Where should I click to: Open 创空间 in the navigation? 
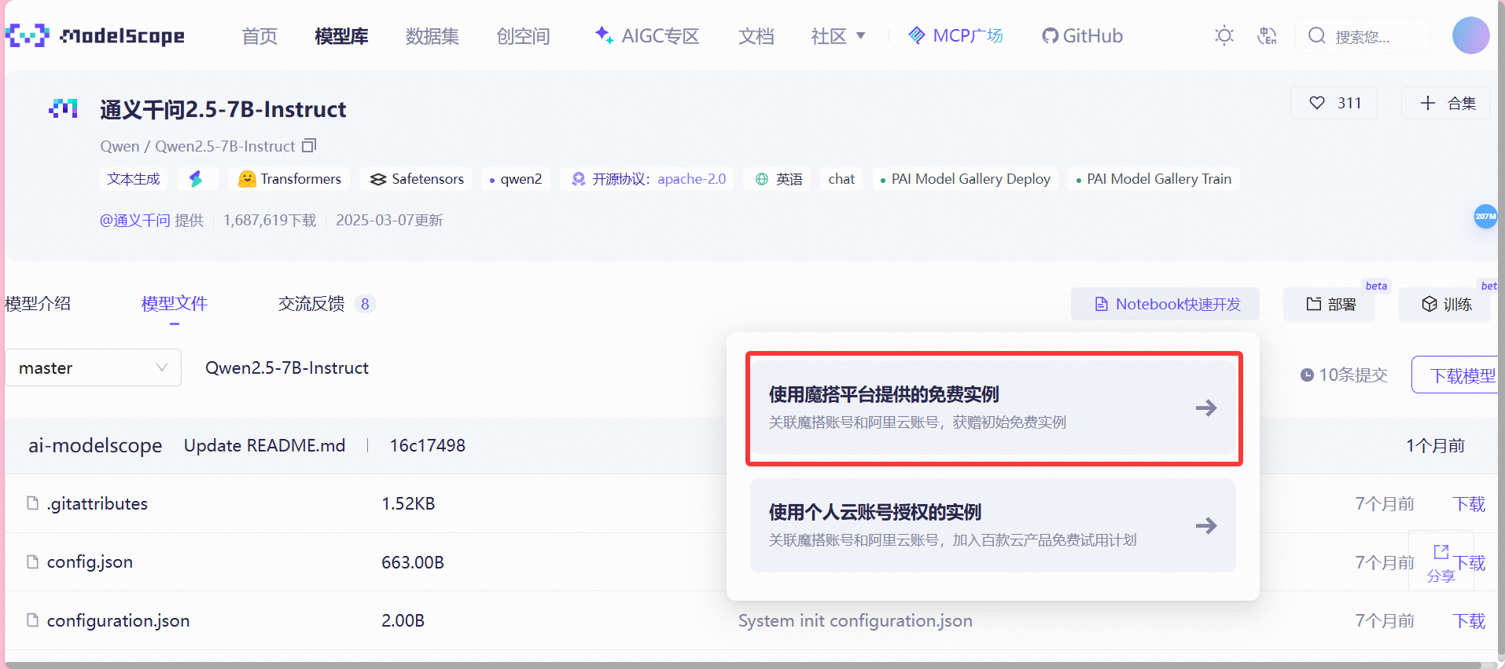click(523, 36)
